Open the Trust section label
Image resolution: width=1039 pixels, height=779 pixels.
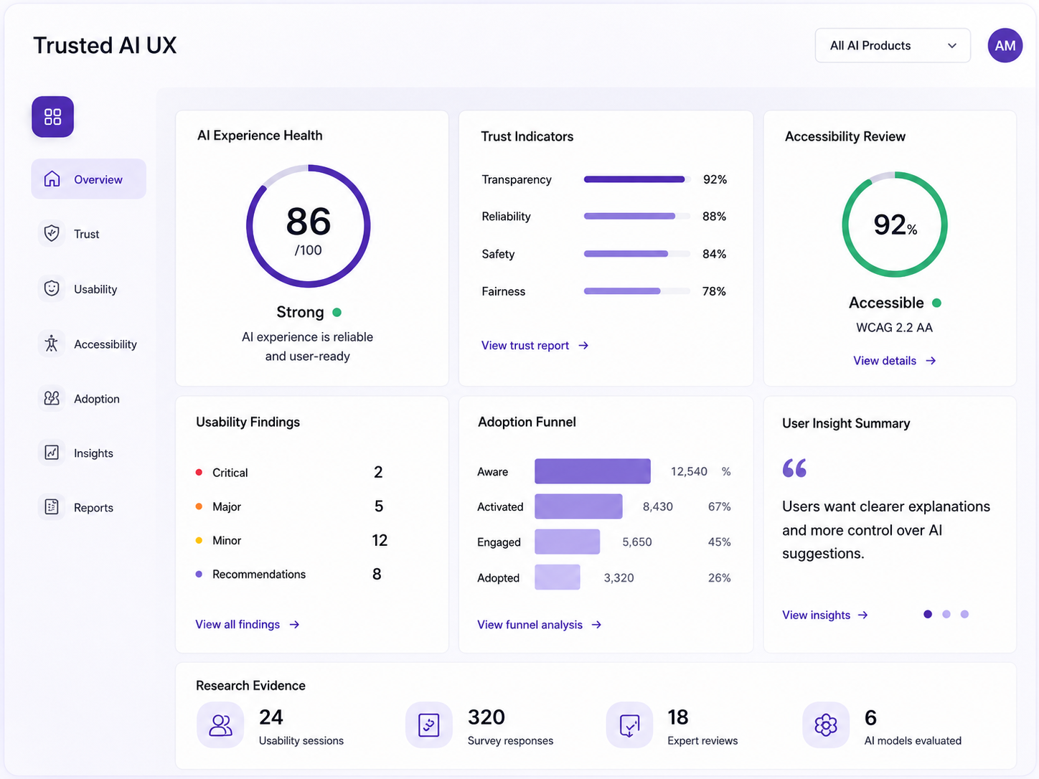(x=87, y=234)
